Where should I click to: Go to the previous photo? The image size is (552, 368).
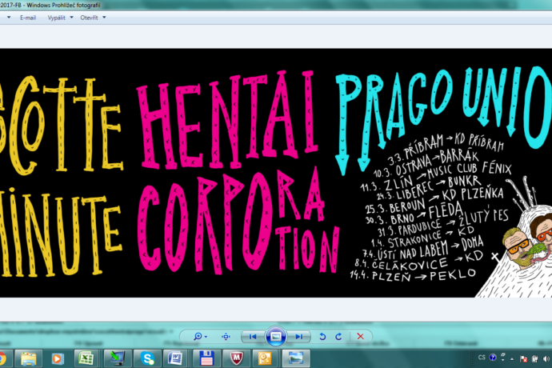[253, 337]
